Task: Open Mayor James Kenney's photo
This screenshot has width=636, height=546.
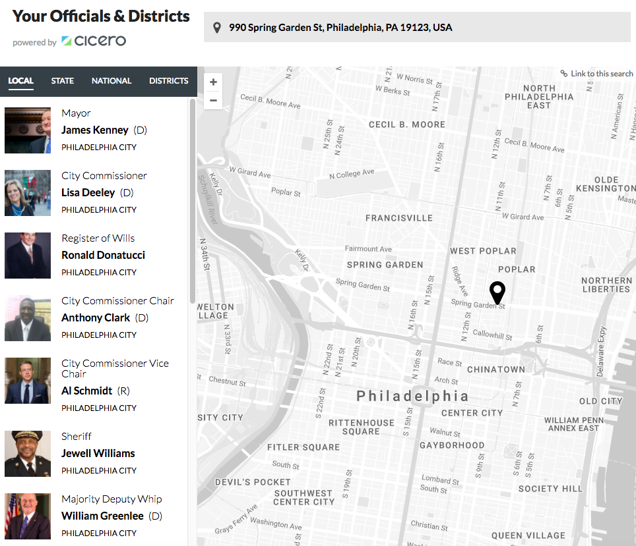Action: pos(28,130)
